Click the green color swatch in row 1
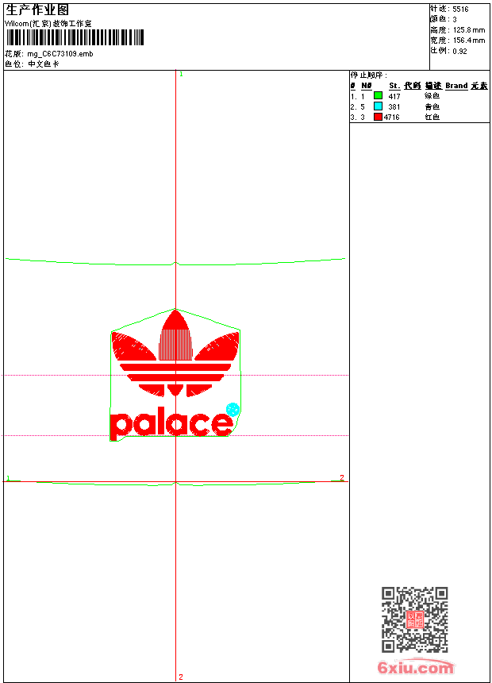The width and height of the screenshot is (492, 683). click(378, 95)
